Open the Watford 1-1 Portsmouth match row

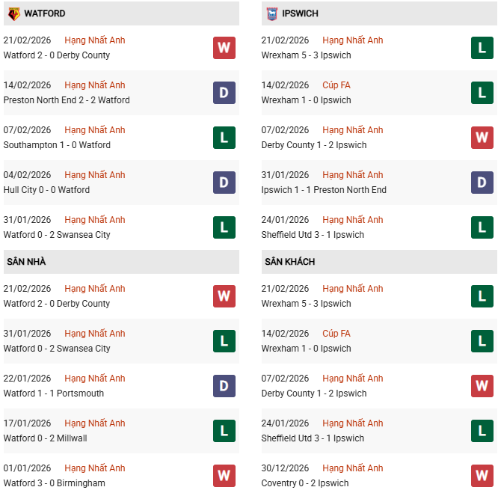point(54,394)
